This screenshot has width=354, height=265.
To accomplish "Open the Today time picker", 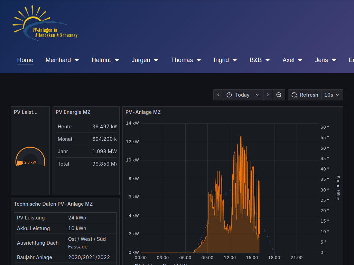I will click(x=243, y=95).
